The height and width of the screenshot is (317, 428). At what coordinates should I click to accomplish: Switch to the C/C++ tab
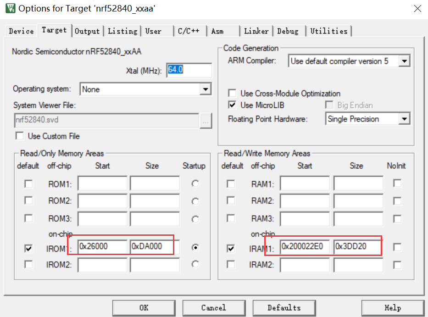click(189, 31)
